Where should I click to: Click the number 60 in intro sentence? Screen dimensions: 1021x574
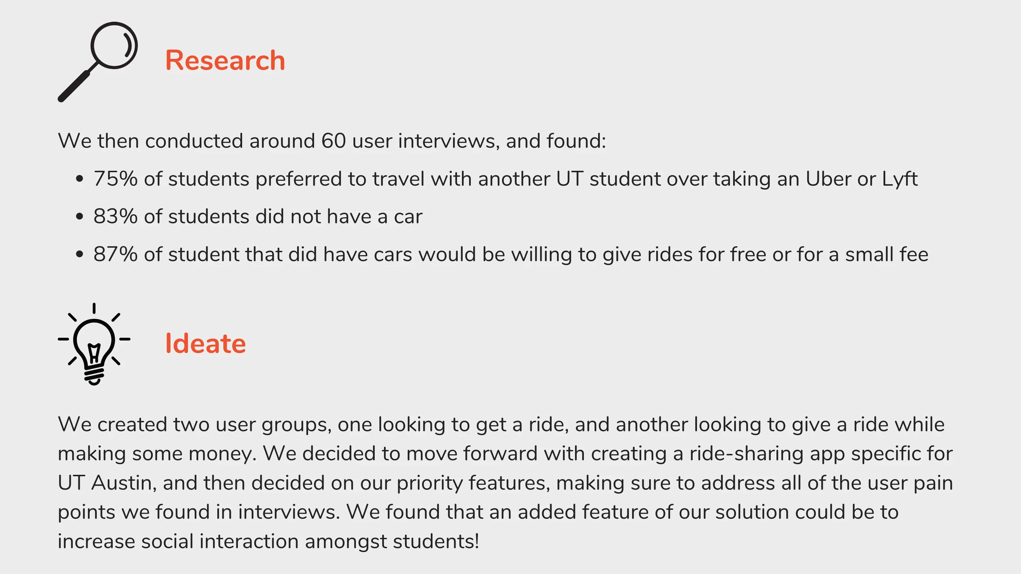[x=333, y=141]
